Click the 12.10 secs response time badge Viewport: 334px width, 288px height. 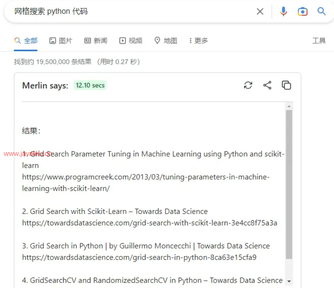(x=90, y=85)
